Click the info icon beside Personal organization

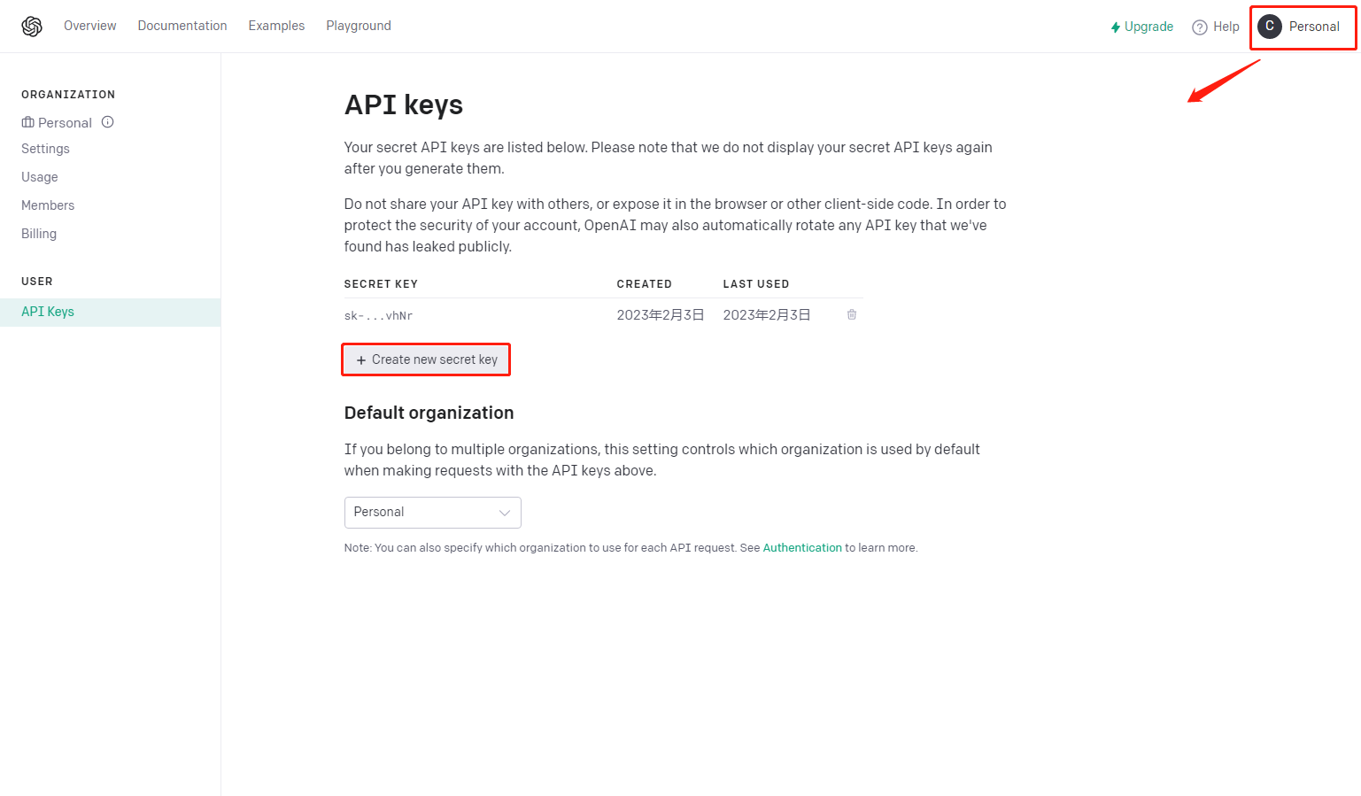coord(108,122)
